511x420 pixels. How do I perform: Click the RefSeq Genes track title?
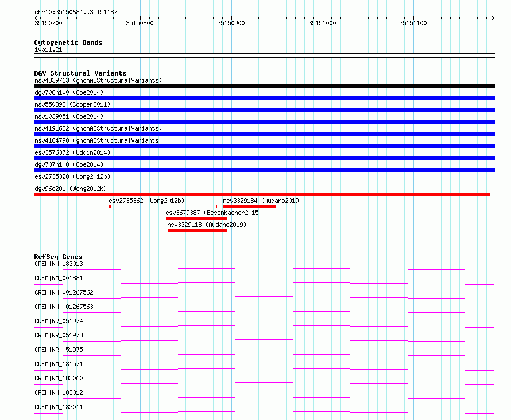pos(58,257)
